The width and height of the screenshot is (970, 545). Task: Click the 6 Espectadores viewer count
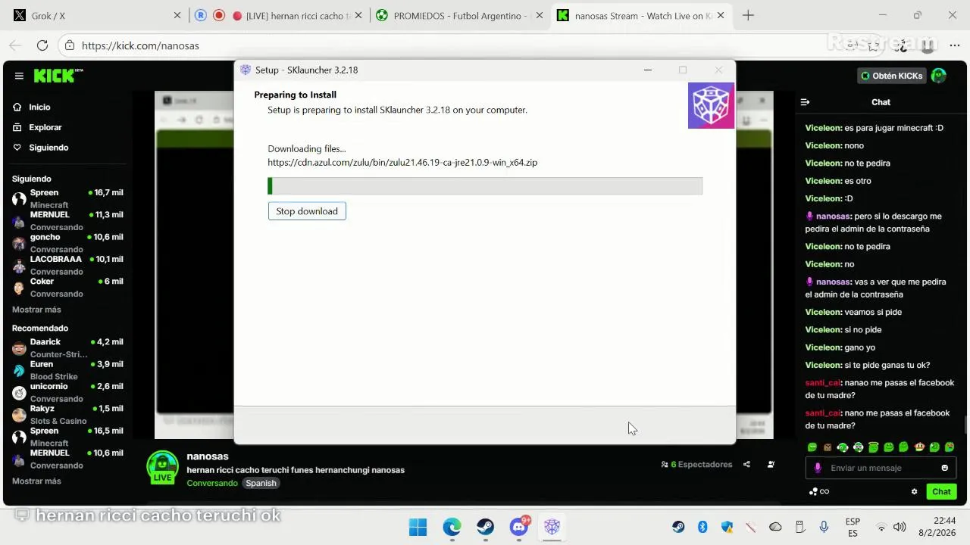coord(696,465)
